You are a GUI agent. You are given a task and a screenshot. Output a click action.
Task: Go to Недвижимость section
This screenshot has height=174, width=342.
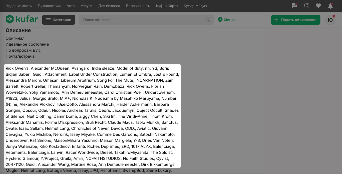[x=19, y=6]
